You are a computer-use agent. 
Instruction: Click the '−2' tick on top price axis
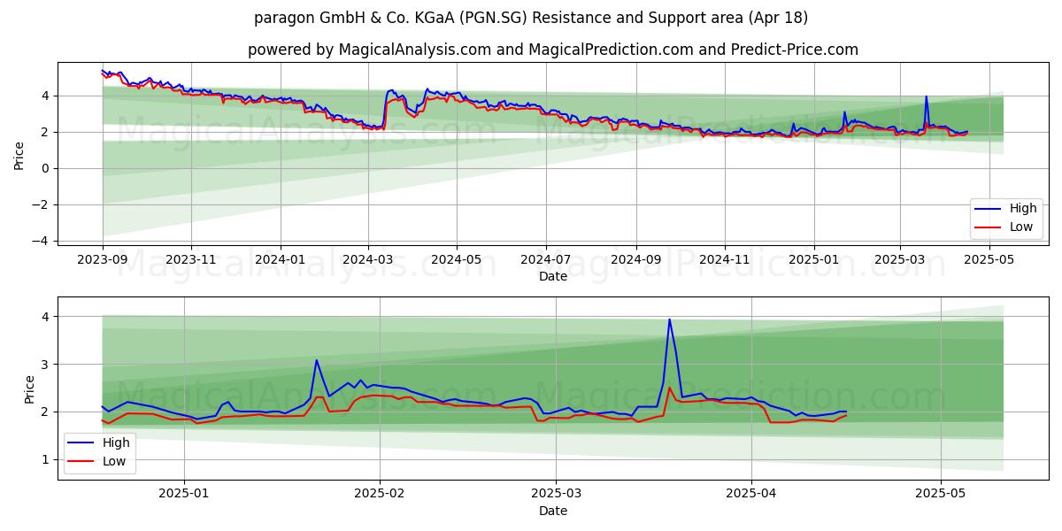[x=42, y=204]
